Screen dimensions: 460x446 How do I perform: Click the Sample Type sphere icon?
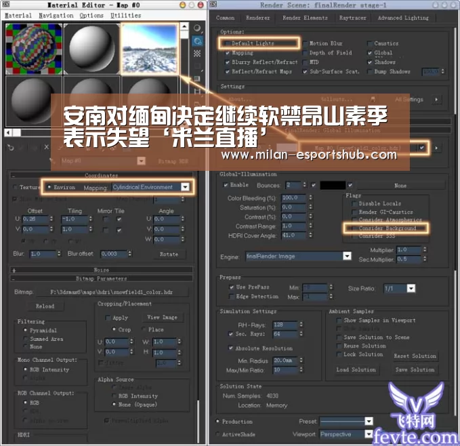point(197,28)
